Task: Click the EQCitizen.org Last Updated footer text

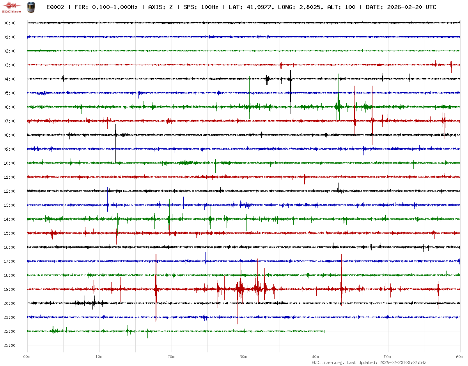Action: (x=369, y=362)
